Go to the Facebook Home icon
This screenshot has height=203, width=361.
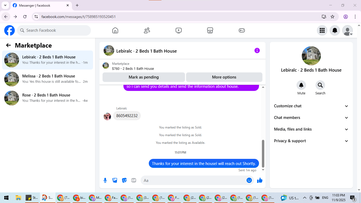click(x=115, y=30)
